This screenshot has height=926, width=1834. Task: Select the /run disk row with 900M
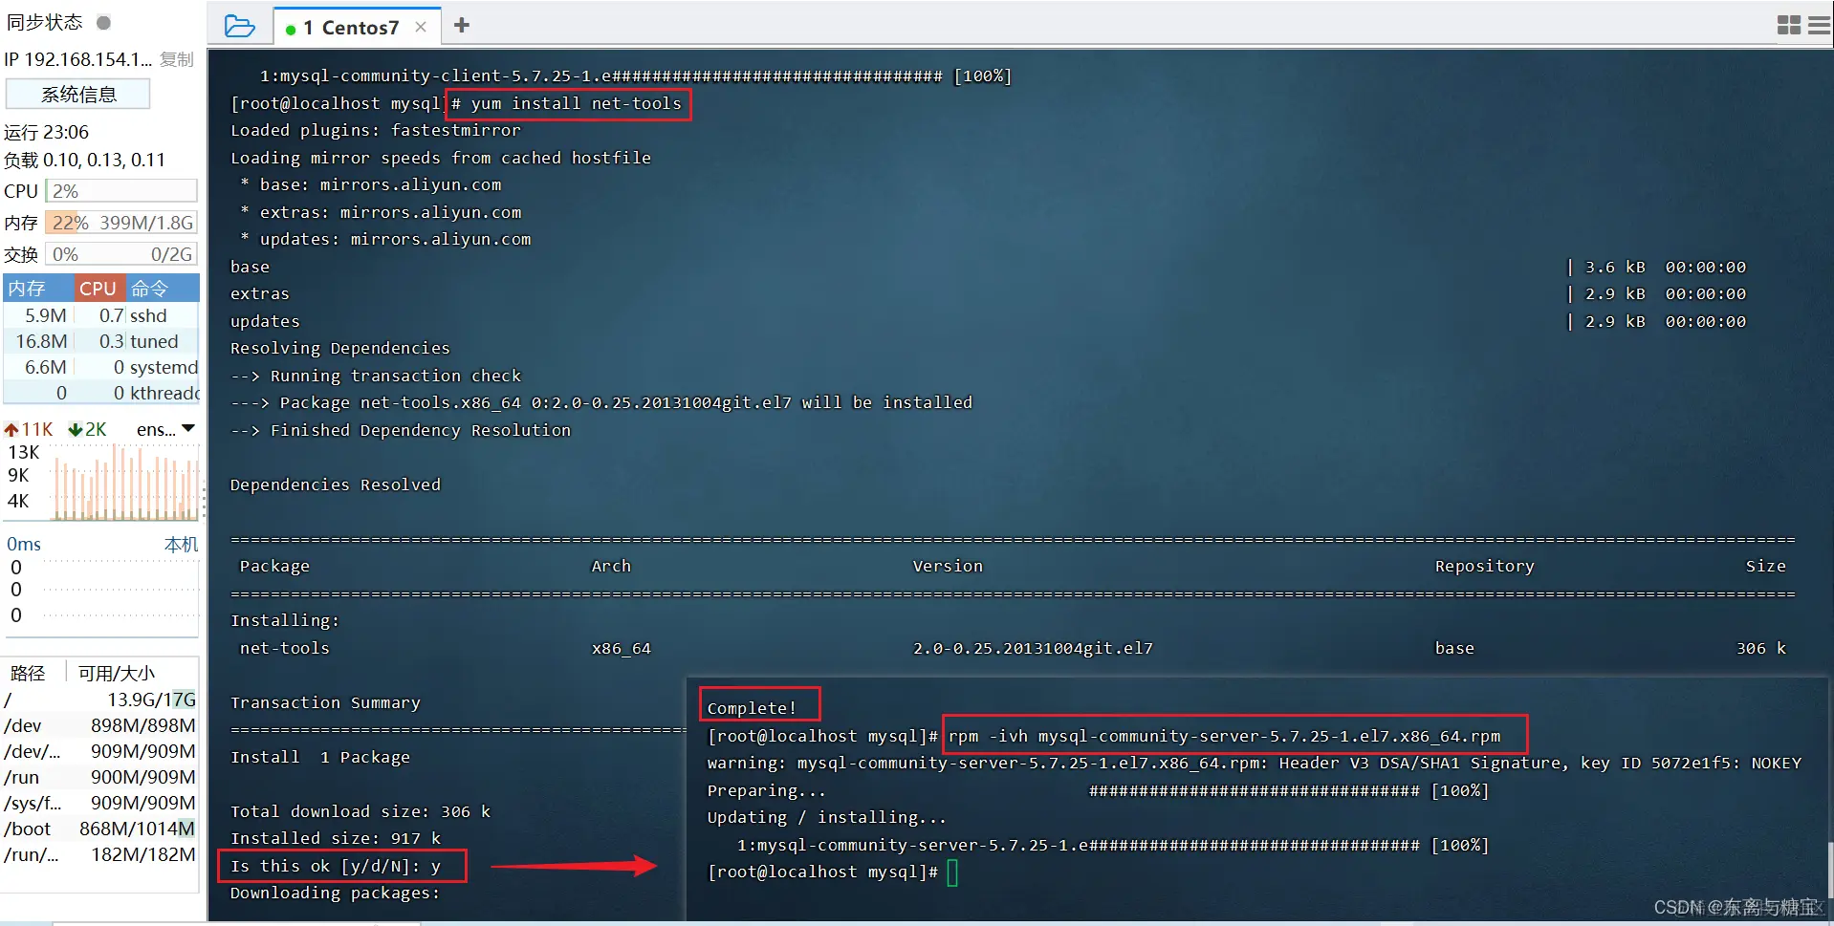(100, 777)
